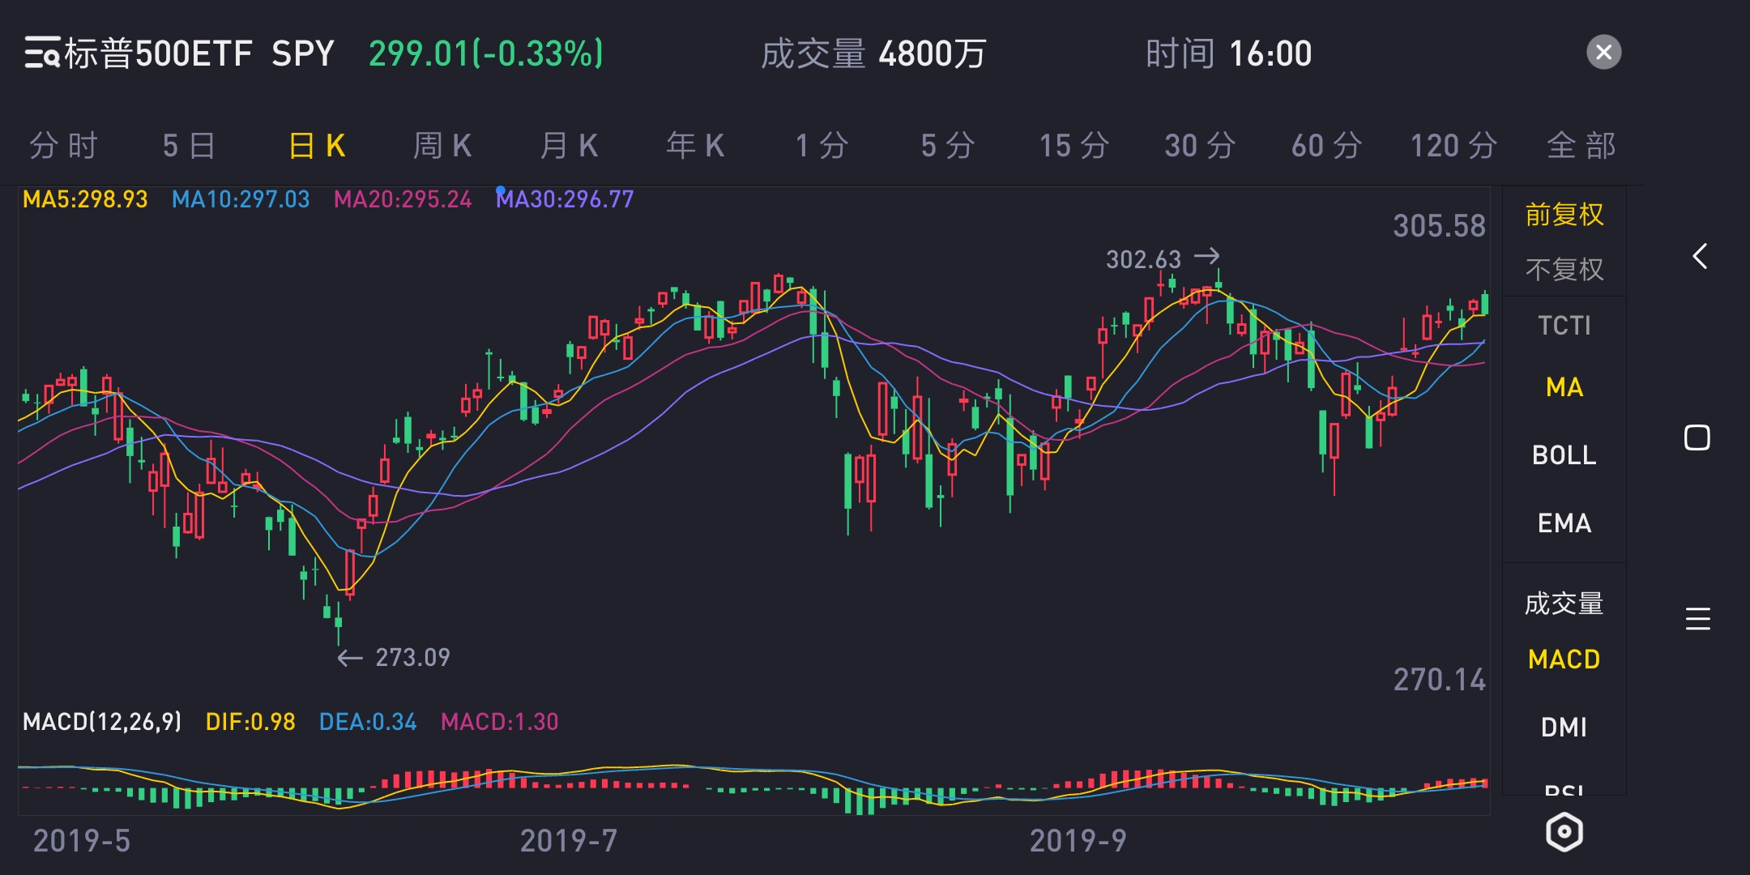1750x875 pixels.
Task: Click MA10:297.03 legend label
Action: [x=241, y=199]
